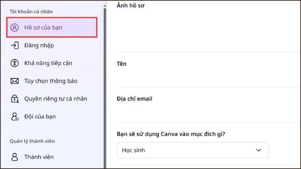The height and width of the screenshot is (169, 301).
Task: Click the Ảnh hồ sơ label
Action: (131, 6)
